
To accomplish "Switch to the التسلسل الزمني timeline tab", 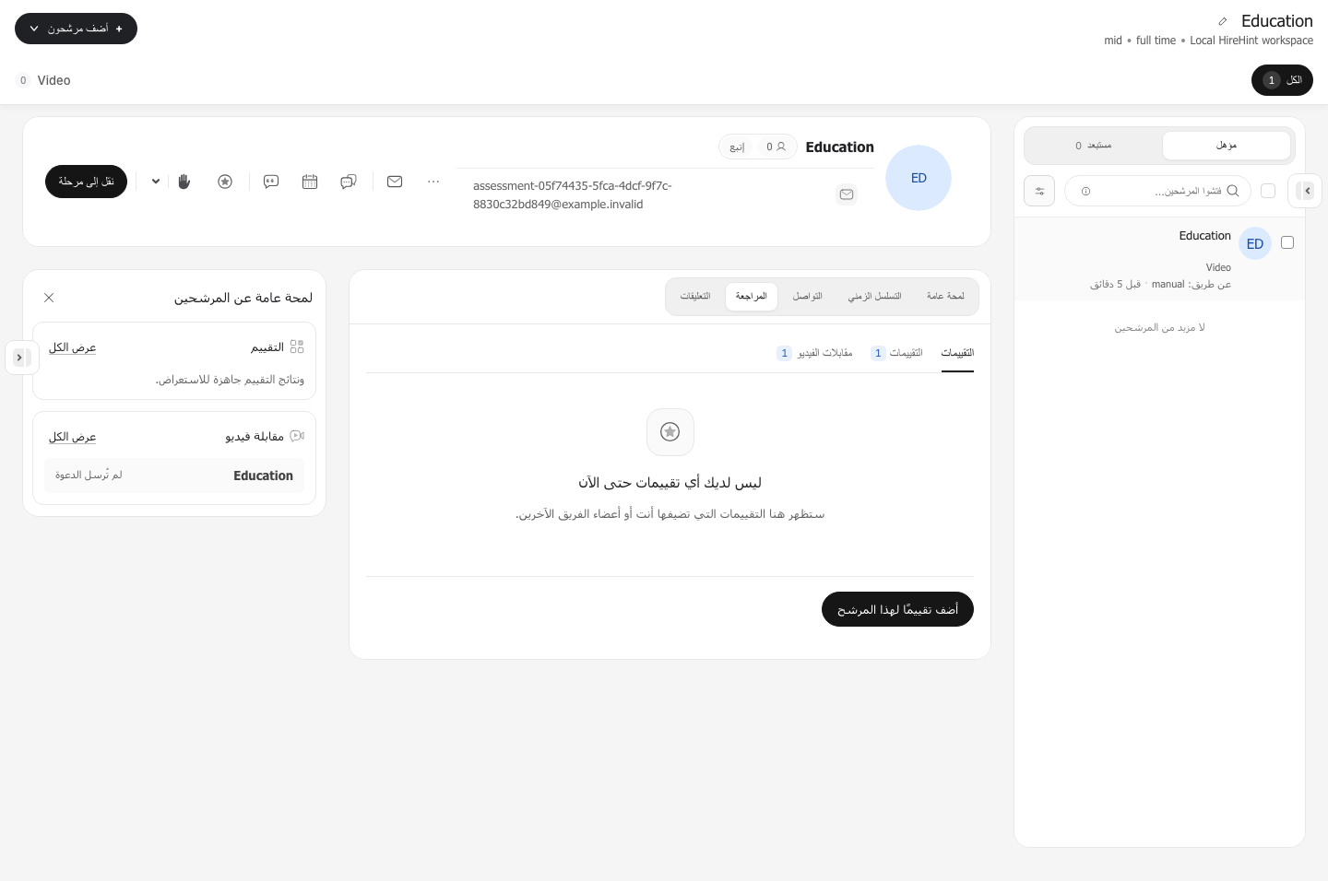I will (x=874, y=297).
